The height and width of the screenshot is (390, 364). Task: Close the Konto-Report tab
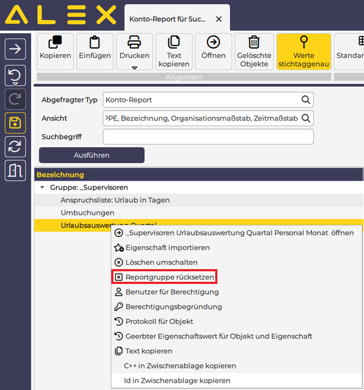219,19
